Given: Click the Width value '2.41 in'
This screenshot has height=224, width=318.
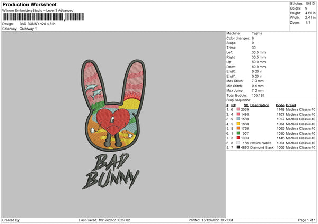Looking at the screenshot, I should pyautogui.click(x=310, y=18).
